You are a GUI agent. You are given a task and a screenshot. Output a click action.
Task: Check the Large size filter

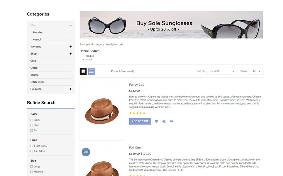point(32,167)
